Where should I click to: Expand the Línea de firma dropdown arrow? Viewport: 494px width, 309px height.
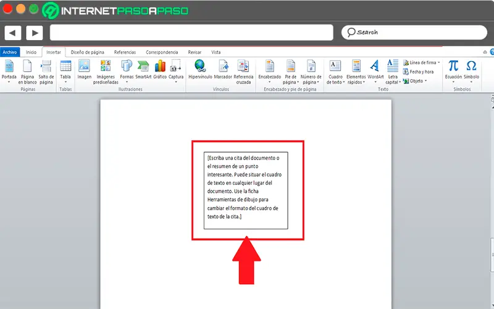pyautogui.click(x=439, y=62)
